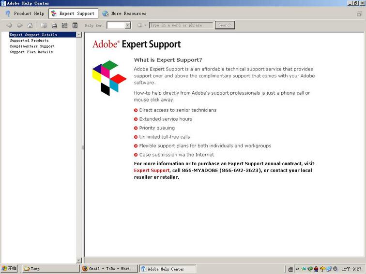Screen dimensions: 366x274
Task: Switch to the Product Help tab
Action: click(25, 14)
